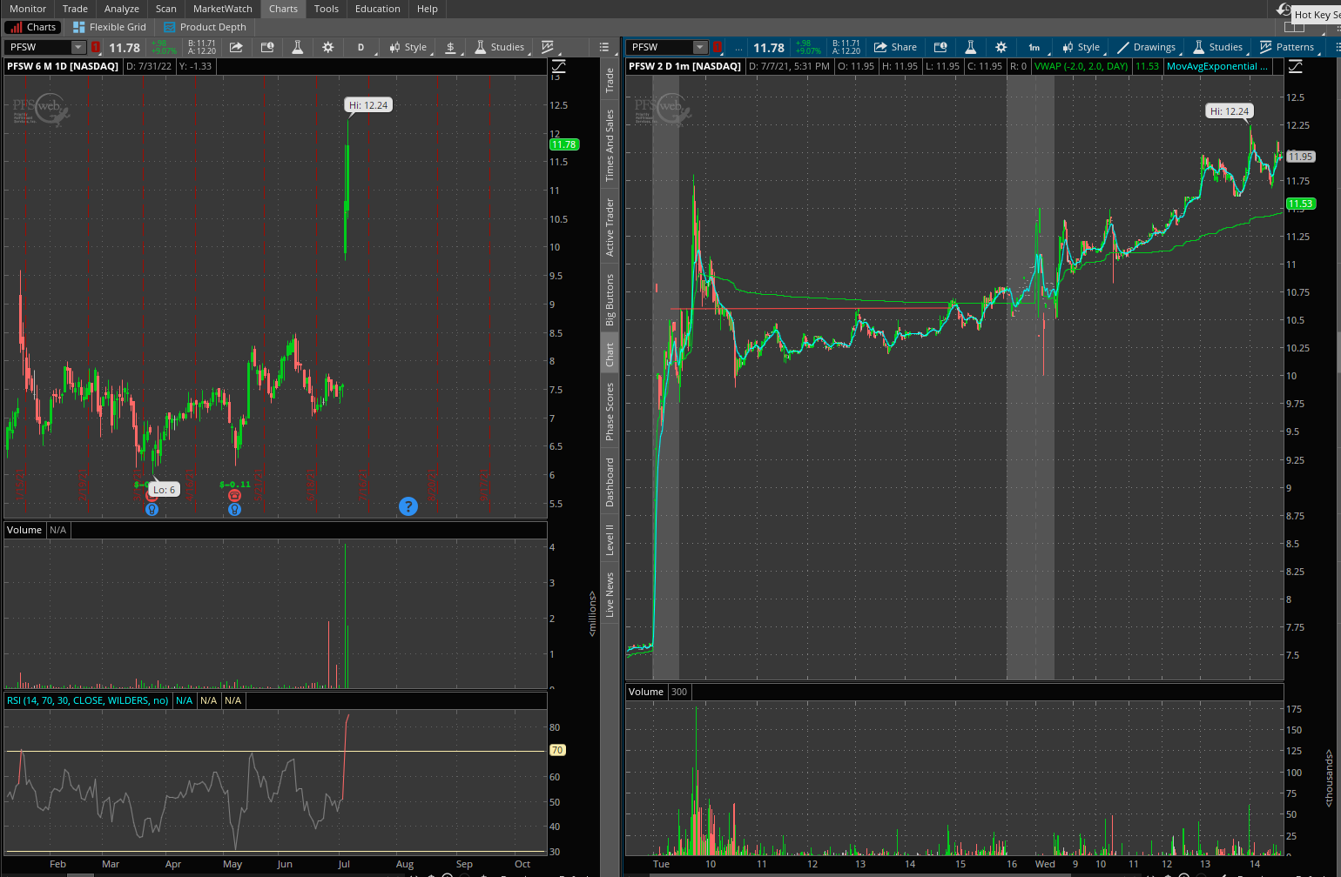
Task: Click the Hi: 12.24 bubble on left chart
Action: pos(368,104)
